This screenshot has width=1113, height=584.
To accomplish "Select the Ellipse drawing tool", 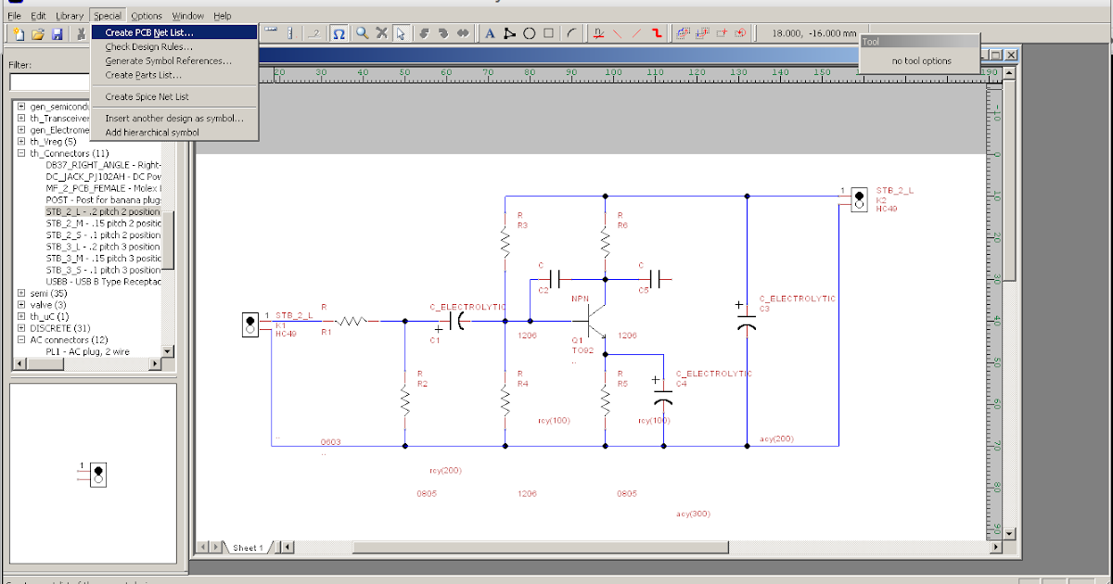I will 528,33.
